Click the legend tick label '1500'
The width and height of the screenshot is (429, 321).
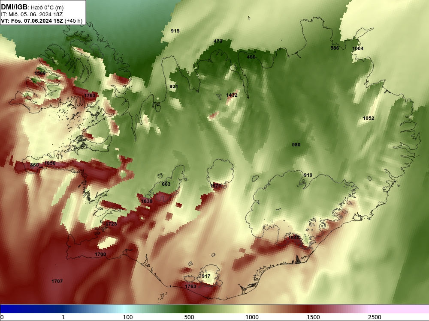[x=313, y=317]
